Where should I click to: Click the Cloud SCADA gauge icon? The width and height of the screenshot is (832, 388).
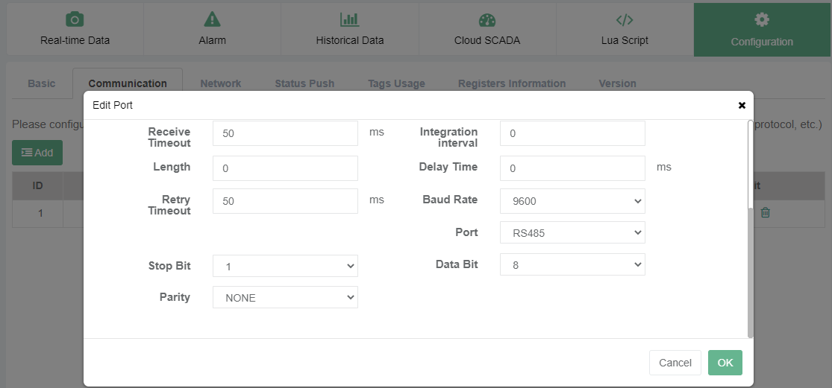click(487, 20)
